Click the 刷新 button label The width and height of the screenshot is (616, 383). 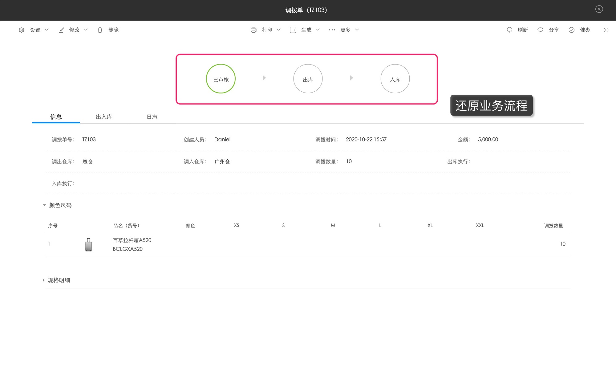click(x=523, y=30)
